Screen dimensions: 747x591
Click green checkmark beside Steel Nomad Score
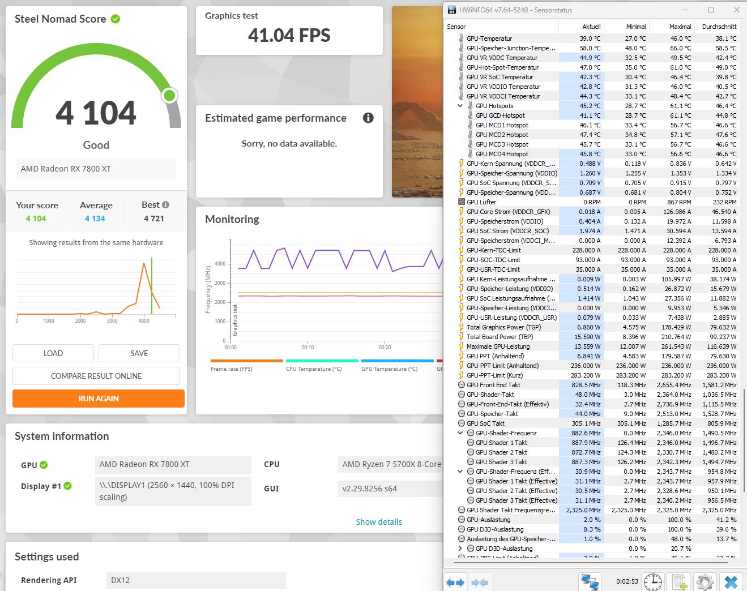pos(116,19)
